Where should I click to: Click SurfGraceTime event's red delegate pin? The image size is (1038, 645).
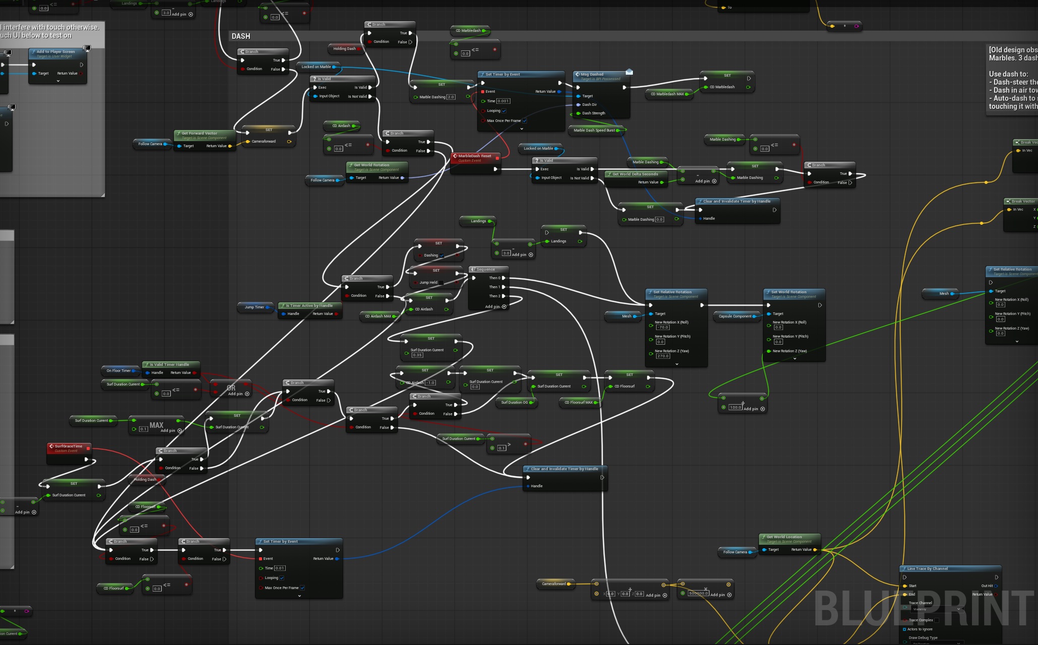pyautogui.click(x=88, y=448)
